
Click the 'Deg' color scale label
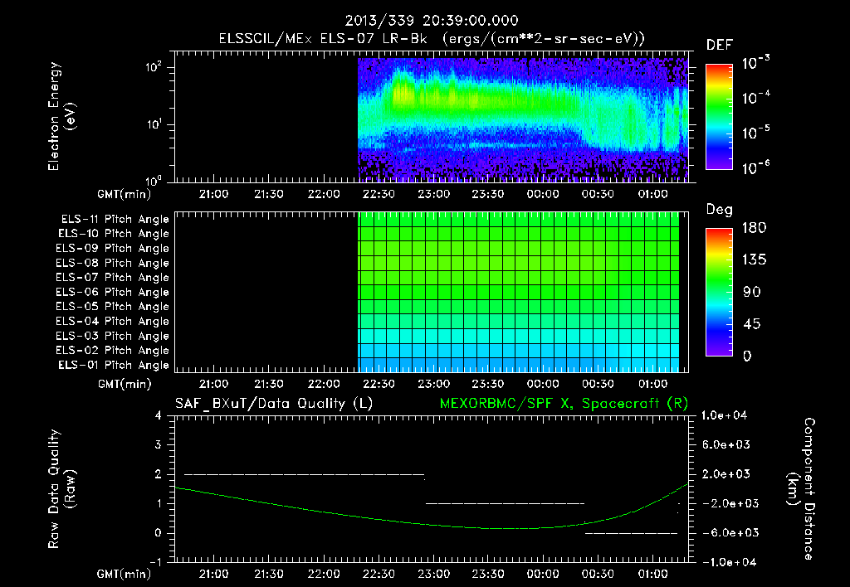720,210
